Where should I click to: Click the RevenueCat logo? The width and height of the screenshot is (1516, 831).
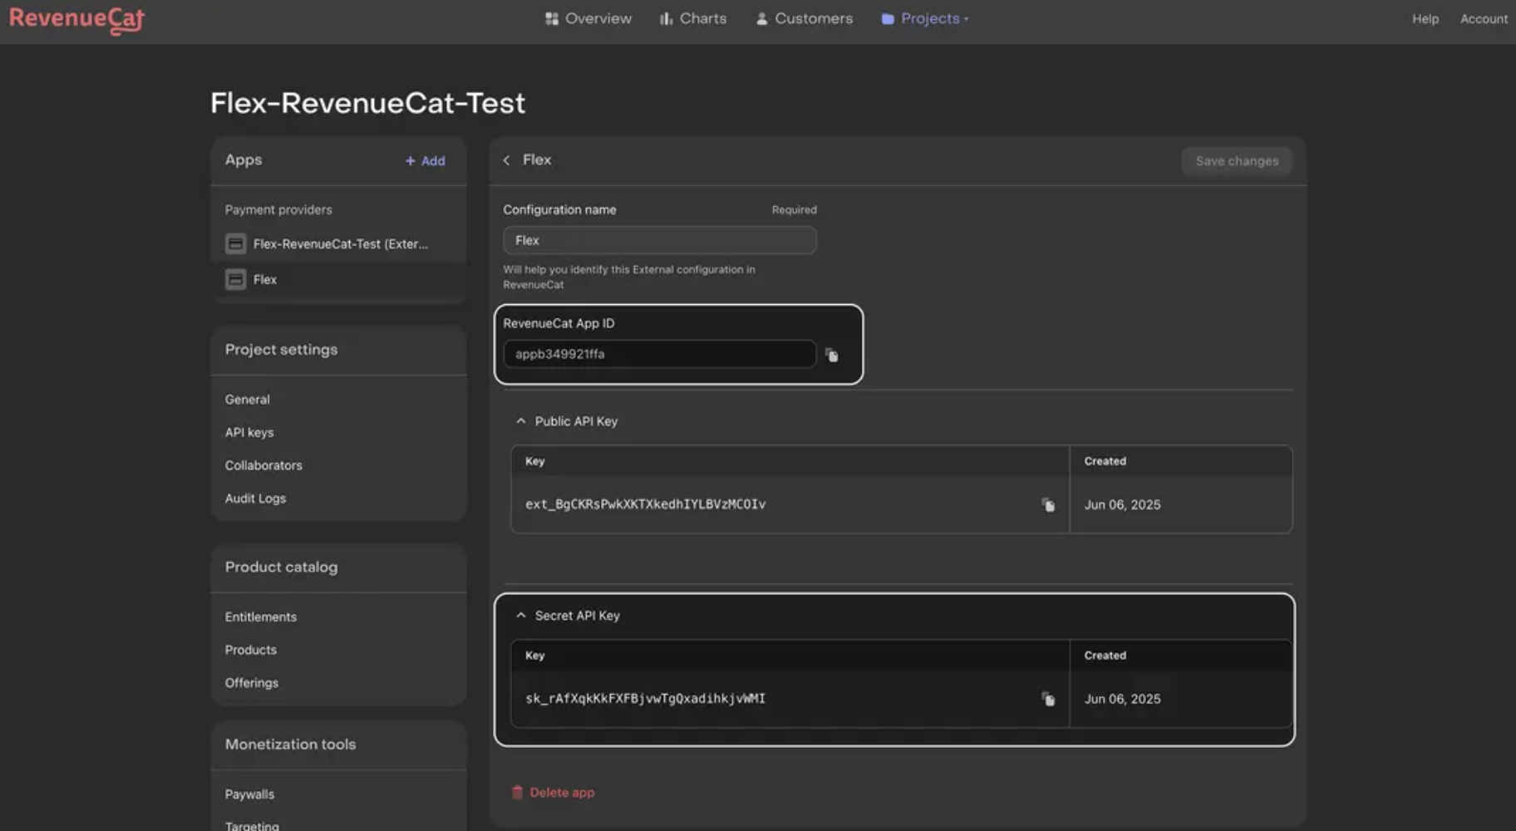[x=76, y=20]
